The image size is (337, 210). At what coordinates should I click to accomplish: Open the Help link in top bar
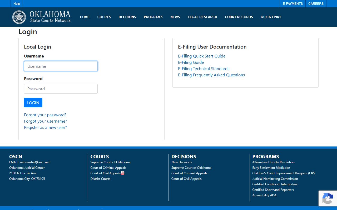point(17,4)
